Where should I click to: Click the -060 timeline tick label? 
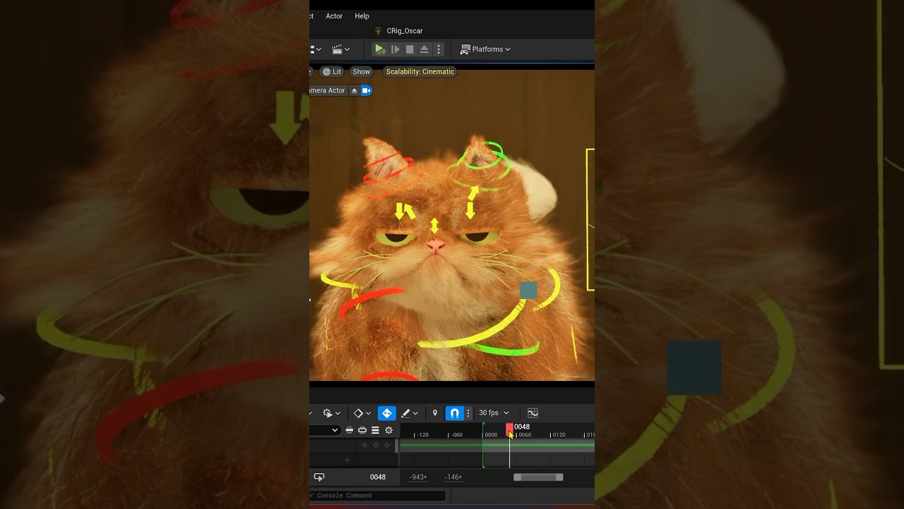pos(456,435)
